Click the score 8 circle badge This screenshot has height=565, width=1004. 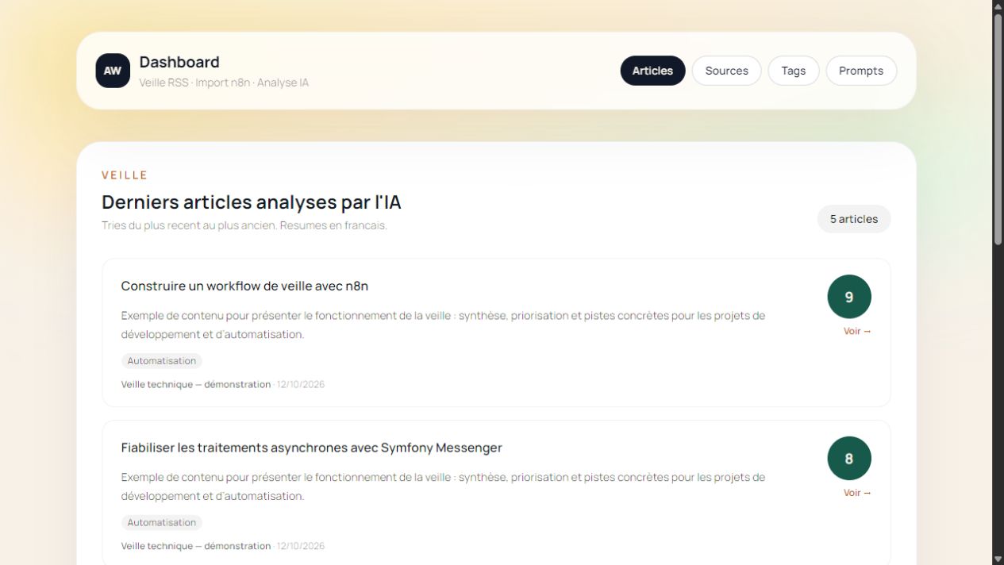click(x=849, y=459)
